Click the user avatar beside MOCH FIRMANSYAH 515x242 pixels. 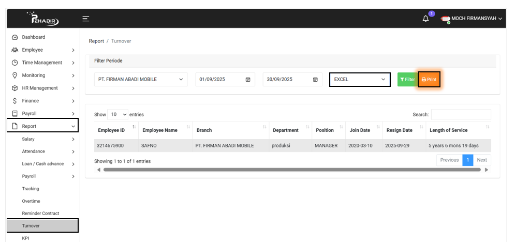click(445, 19)
